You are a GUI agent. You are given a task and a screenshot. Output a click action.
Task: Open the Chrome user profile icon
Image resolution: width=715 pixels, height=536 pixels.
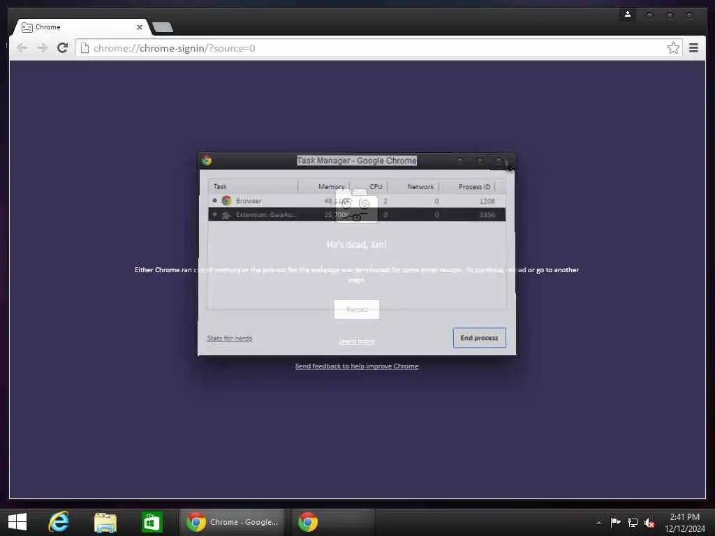[628, 15]
